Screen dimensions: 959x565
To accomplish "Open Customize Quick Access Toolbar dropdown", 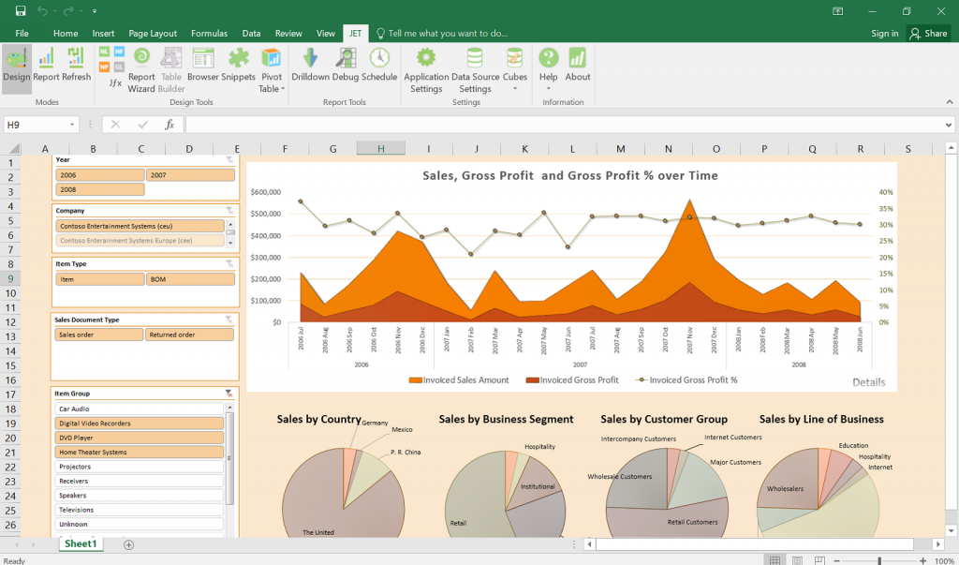I will (x=95, y=11).
